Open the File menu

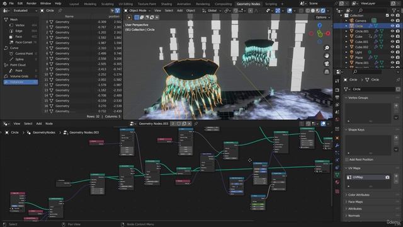(x=11, y=4)
